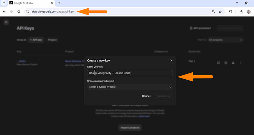This screenshot has width=254, height=135.
Task: Click the Name your key text field
Action: point(130,73)
